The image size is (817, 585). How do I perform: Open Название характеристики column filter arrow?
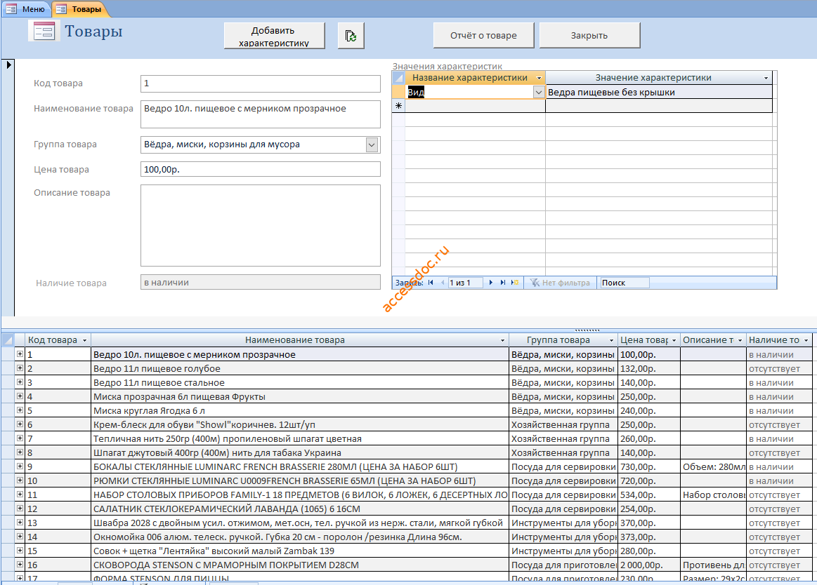[540, 78]
